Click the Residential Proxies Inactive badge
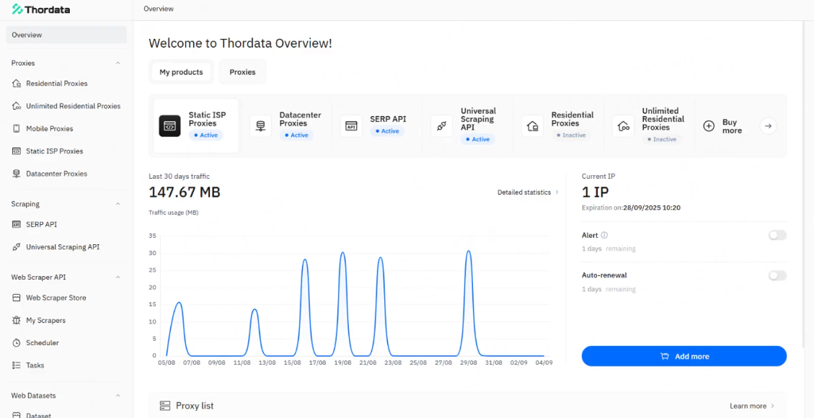814x418 pixels. point(571,135)
